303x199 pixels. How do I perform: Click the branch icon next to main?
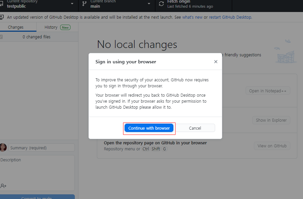84,4
